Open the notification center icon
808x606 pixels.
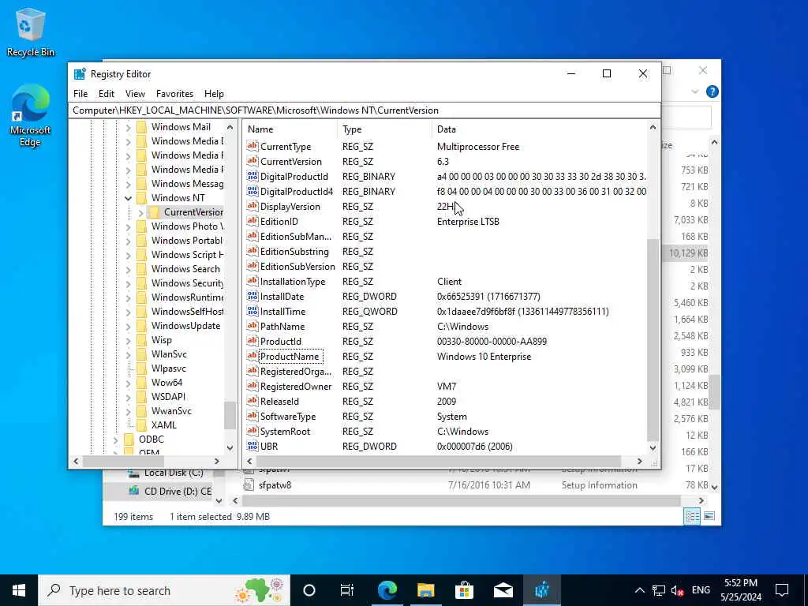tap(782, 590)
